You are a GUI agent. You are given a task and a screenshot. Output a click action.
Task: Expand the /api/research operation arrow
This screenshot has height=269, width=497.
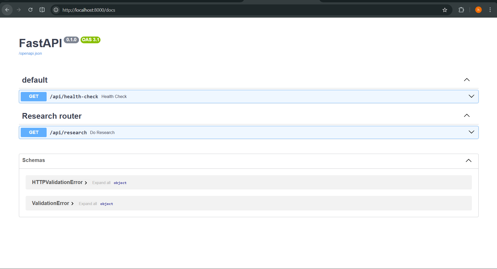pyautogui.click(x=471, y=132)
